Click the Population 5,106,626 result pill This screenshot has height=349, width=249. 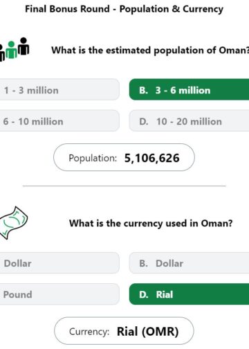pyautogui.click(x=124, y=157)
